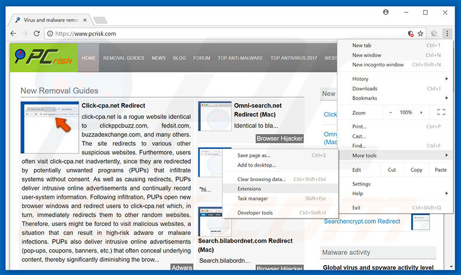Click Paste in the Edit row
The height and width of the screenshot is (275, 461).
point(441,170)
